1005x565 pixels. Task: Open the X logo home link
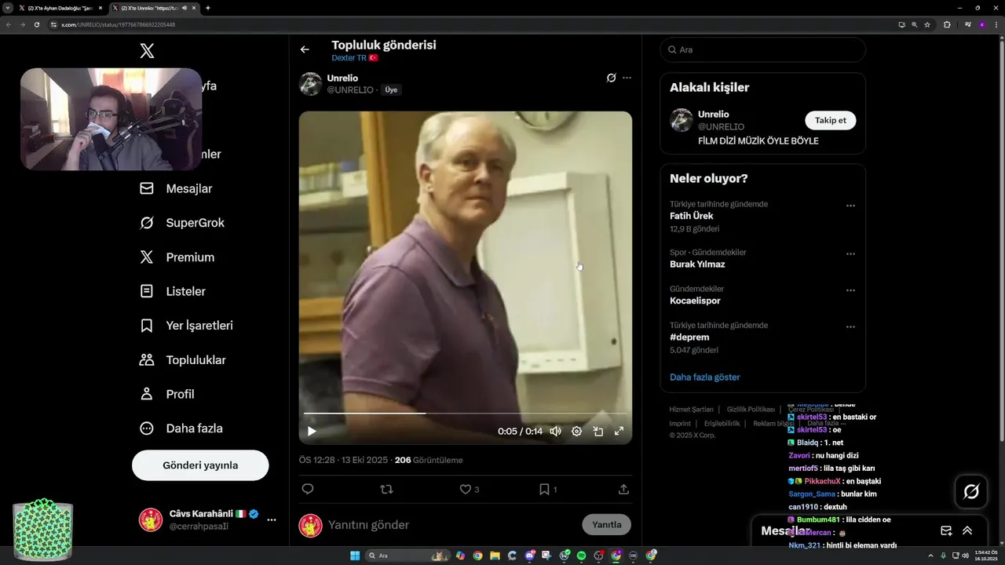[147, 52]
